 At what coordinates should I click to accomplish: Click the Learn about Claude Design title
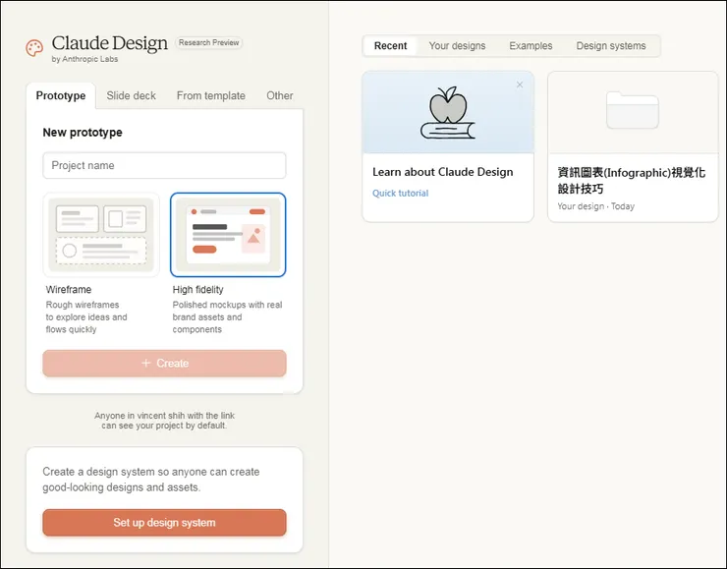coord(443,172)
